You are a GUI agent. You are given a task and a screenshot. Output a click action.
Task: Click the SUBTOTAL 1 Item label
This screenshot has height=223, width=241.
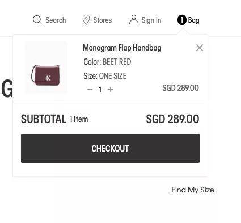(54, 119)
